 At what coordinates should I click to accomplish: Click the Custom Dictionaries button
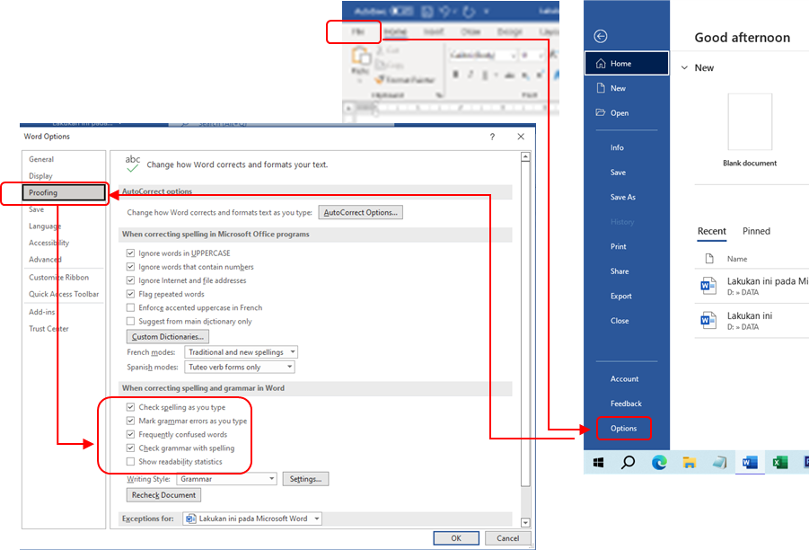coord(168,337)
